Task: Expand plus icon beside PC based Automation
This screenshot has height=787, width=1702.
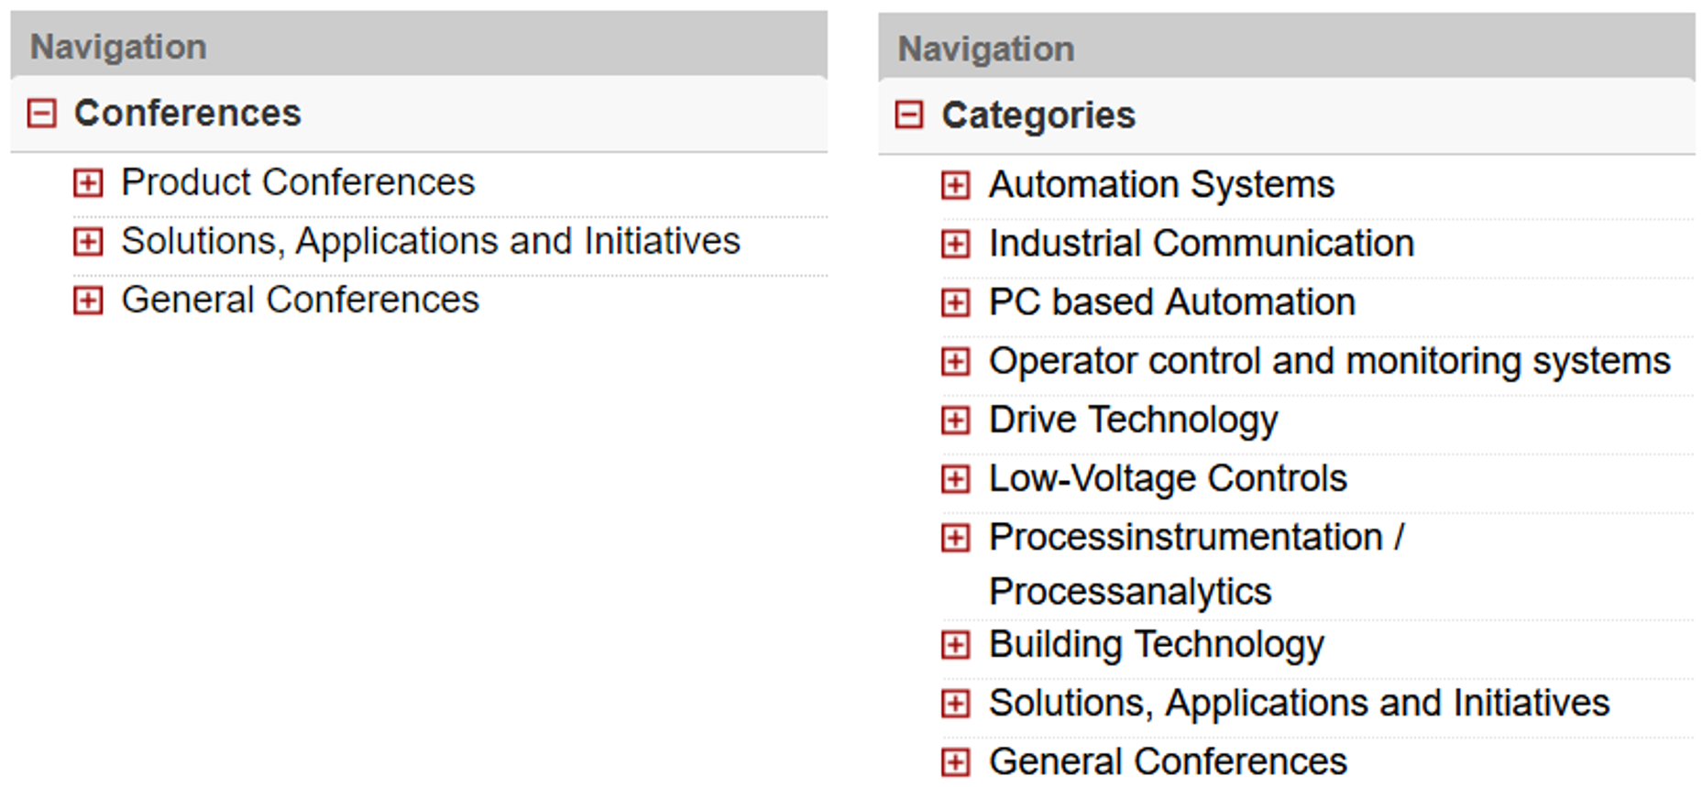Action: click(x=955, y=302)
